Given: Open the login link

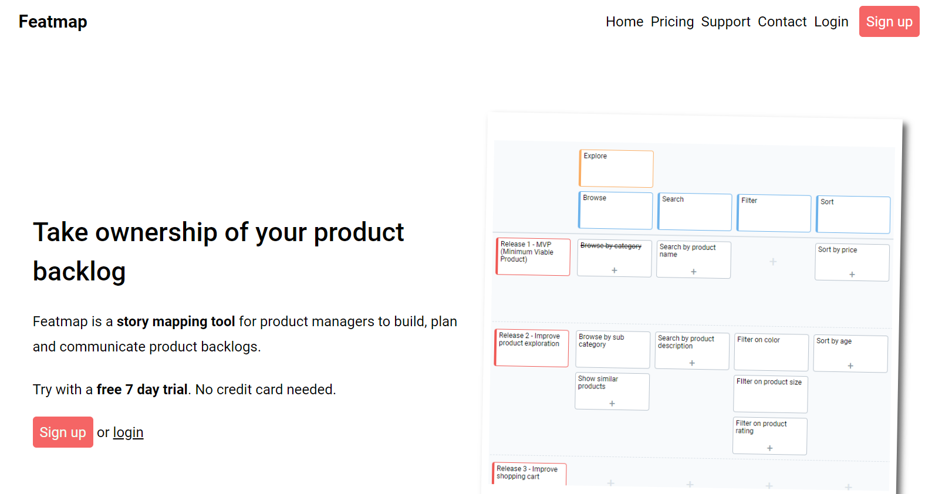Looking at the screenshot, I should 128,432.
